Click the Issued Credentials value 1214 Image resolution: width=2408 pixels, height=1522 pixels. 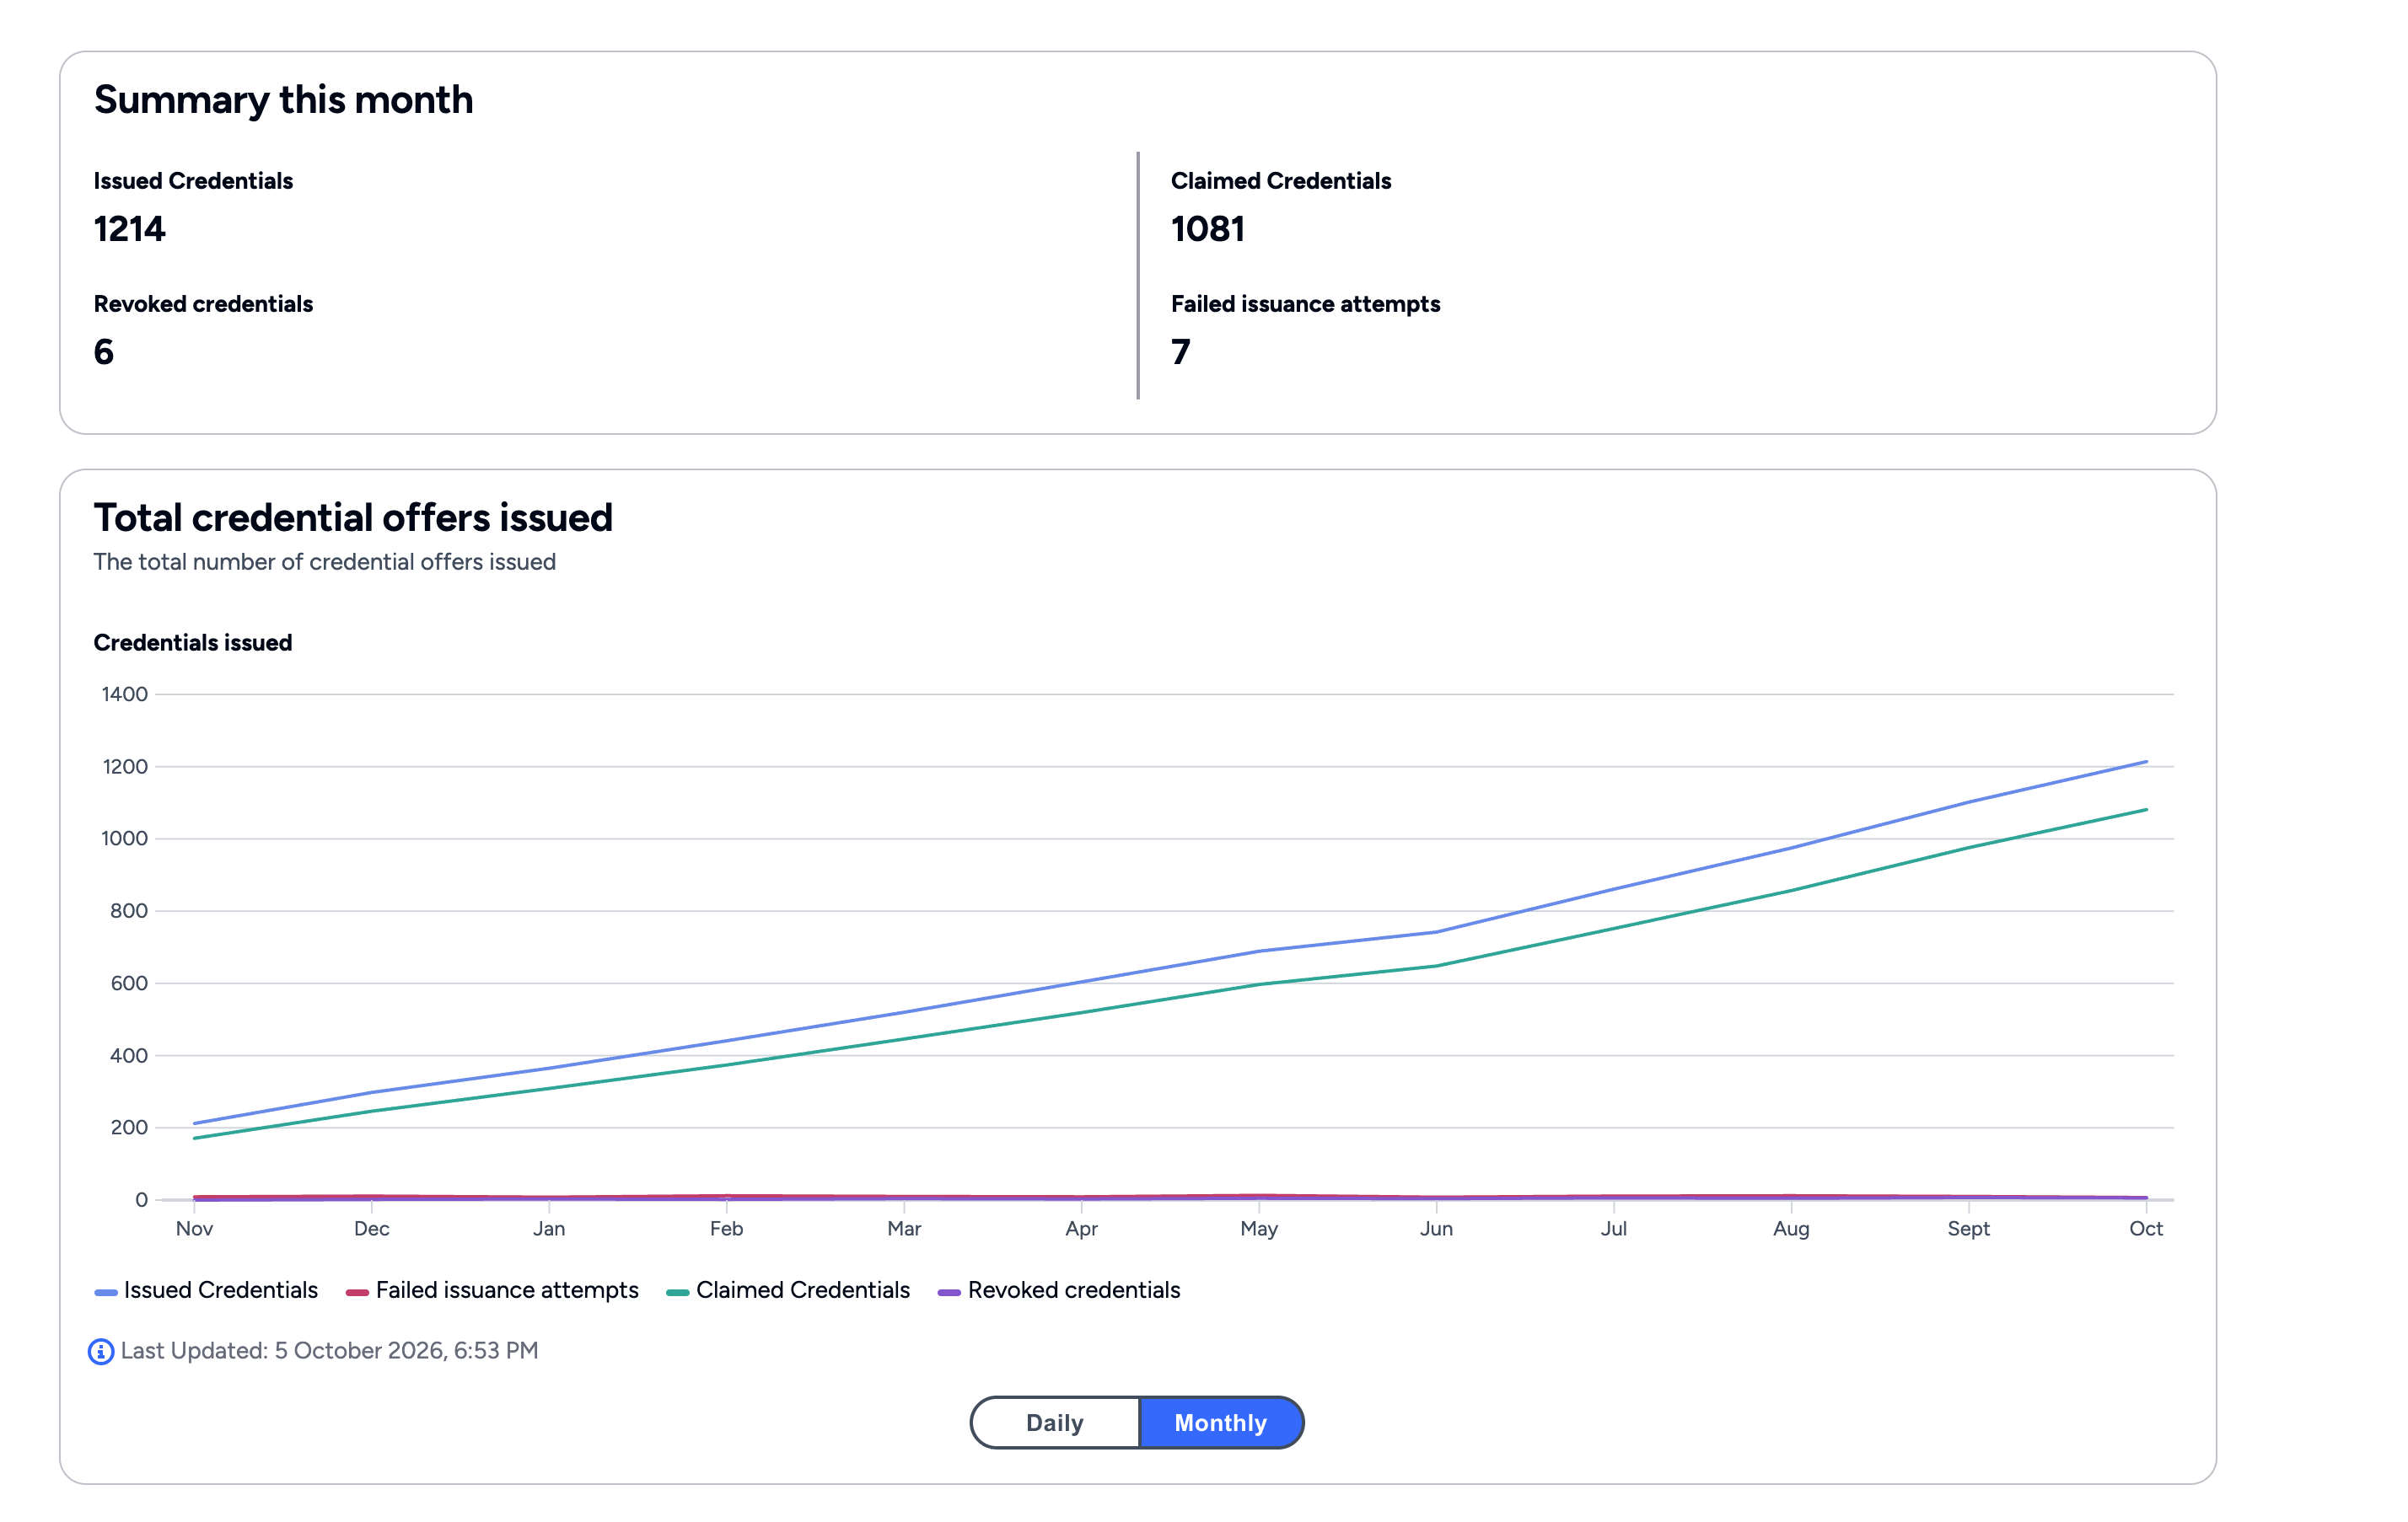click(x=130, y=229)
